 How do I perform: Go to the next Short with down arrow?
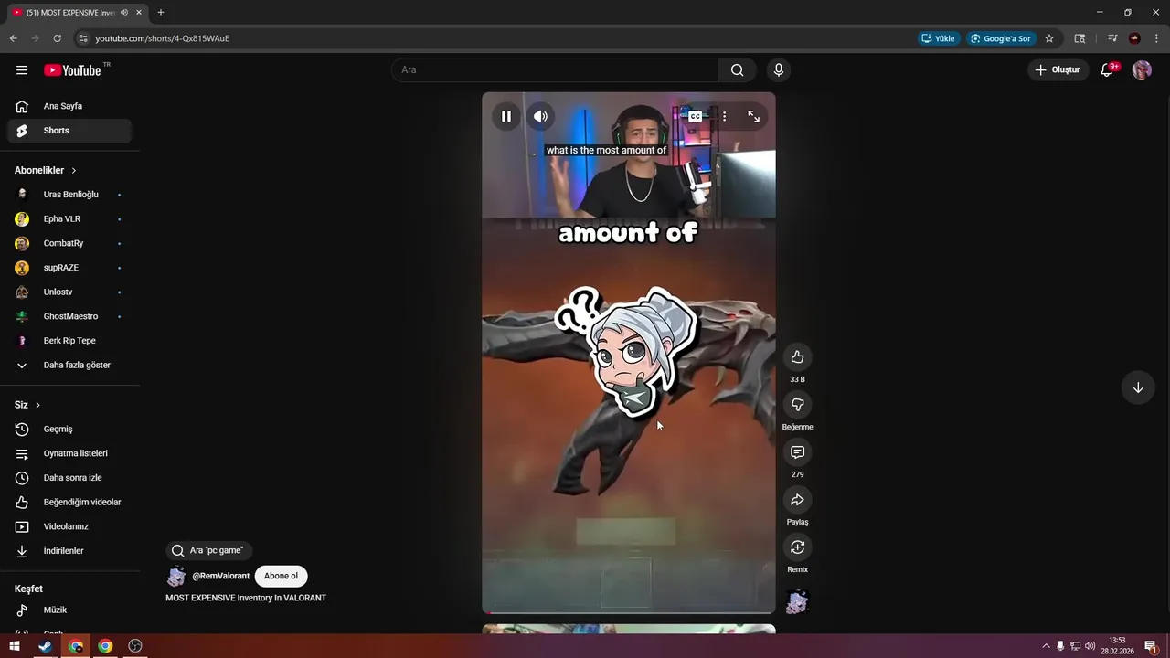point(1138,387)
